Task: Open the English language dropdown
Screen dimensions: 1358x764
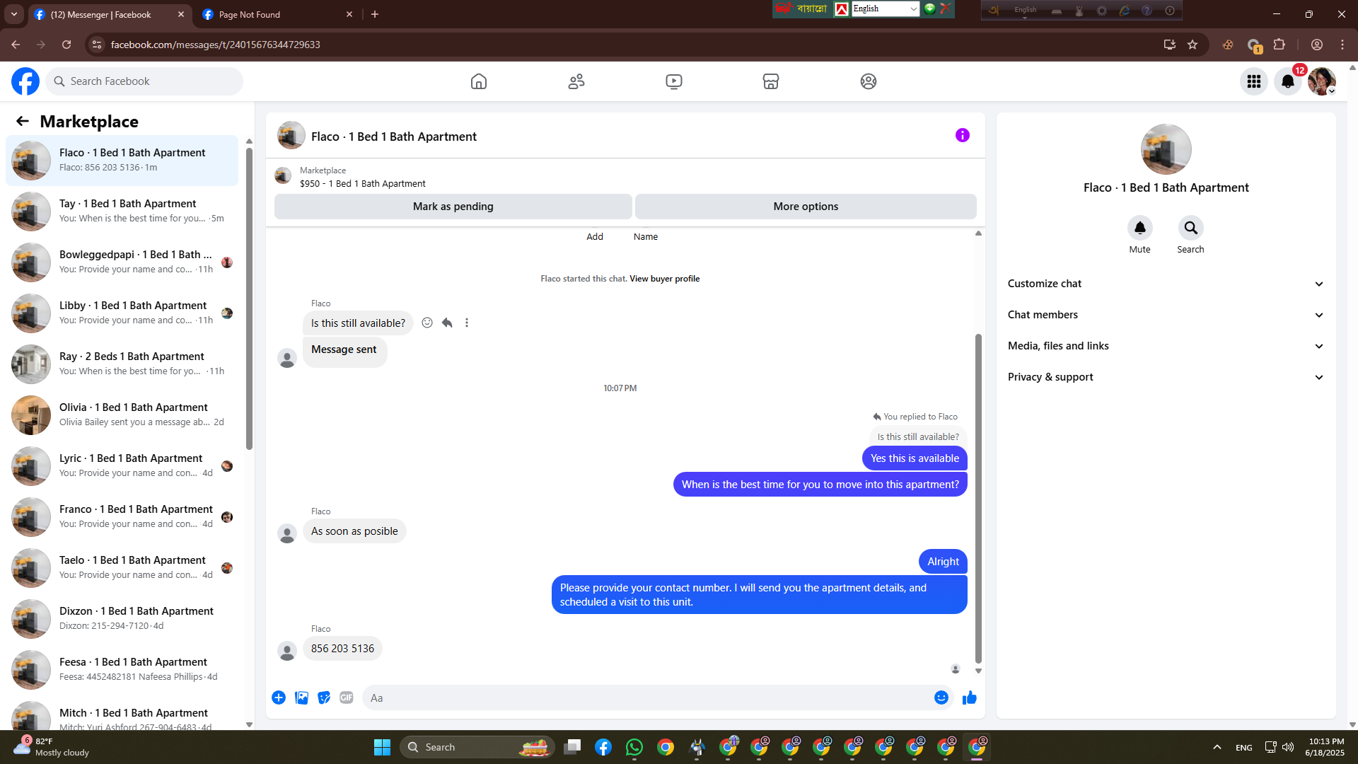Action: pos(885,8)
